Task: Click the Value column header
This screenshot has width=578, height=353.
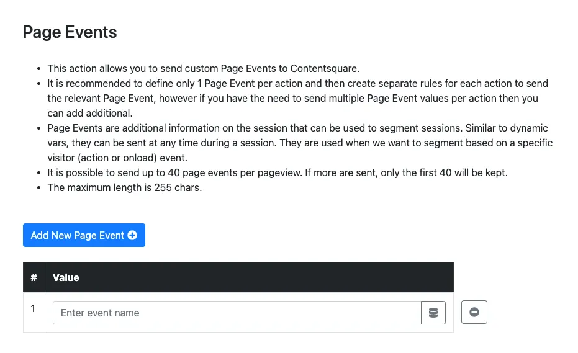Action: [66, 277]
